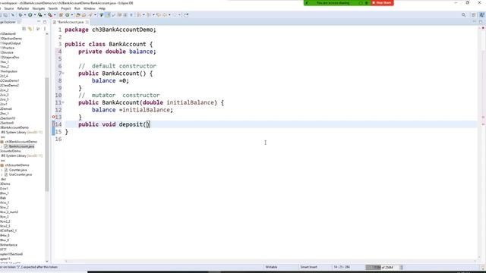The height and width of the screenshot is (273, 486).
Task: Click the External Tools run icon
Action: [x=49, y=15]
